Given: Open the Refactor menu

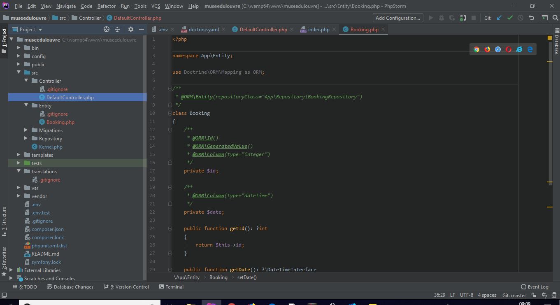Looking at the screenshot, I should [x=107, y=6].
